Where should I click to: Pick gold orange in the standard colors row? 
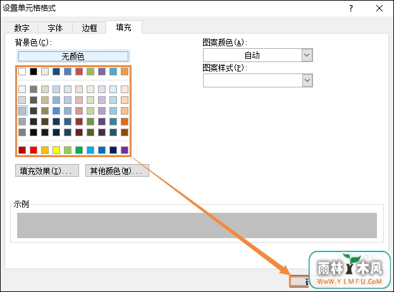(x=45, y=150)
